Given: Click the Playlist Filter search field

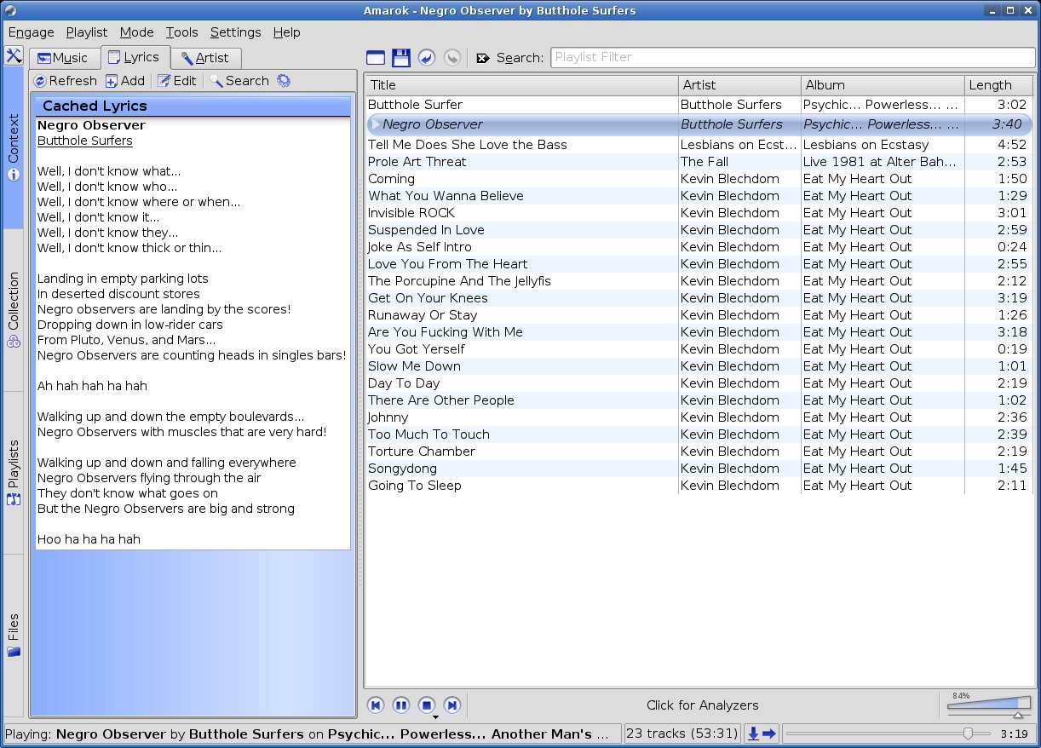Looking at the screenshot, I should (x=793, y=57).
